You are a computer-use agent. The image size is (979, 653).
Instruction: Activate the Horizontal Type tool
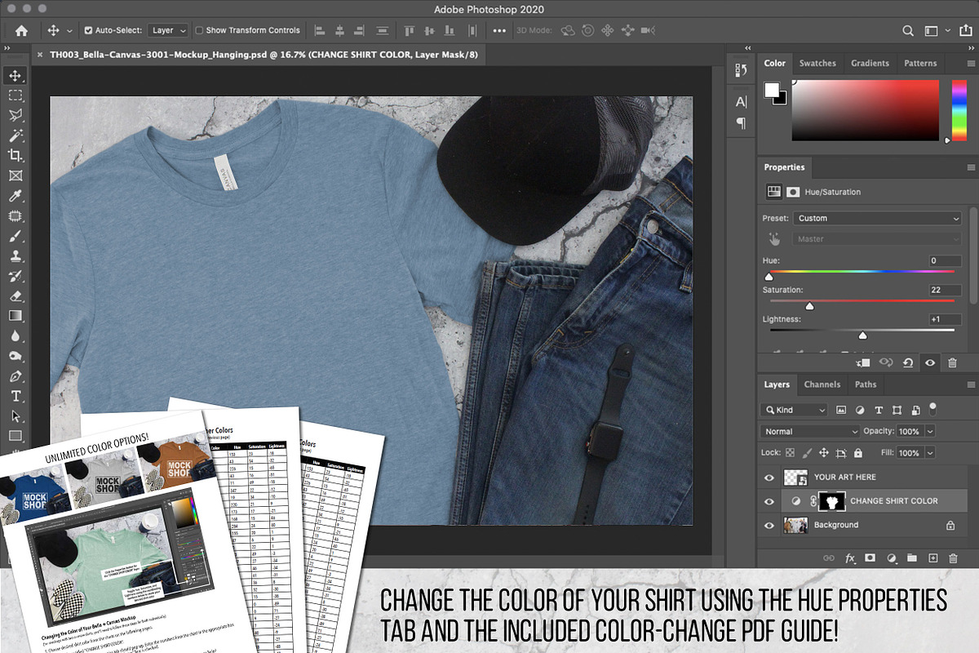coord(16,396)
